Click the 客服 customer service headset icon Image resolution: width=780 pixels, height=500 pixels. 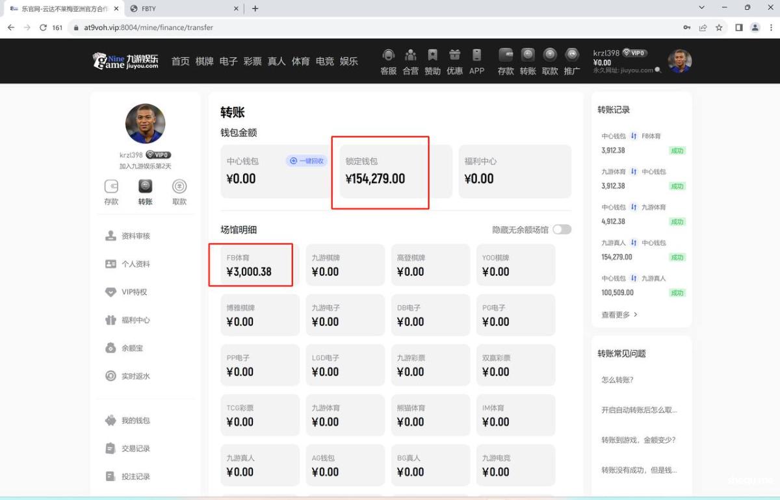(x=389, y=56)
